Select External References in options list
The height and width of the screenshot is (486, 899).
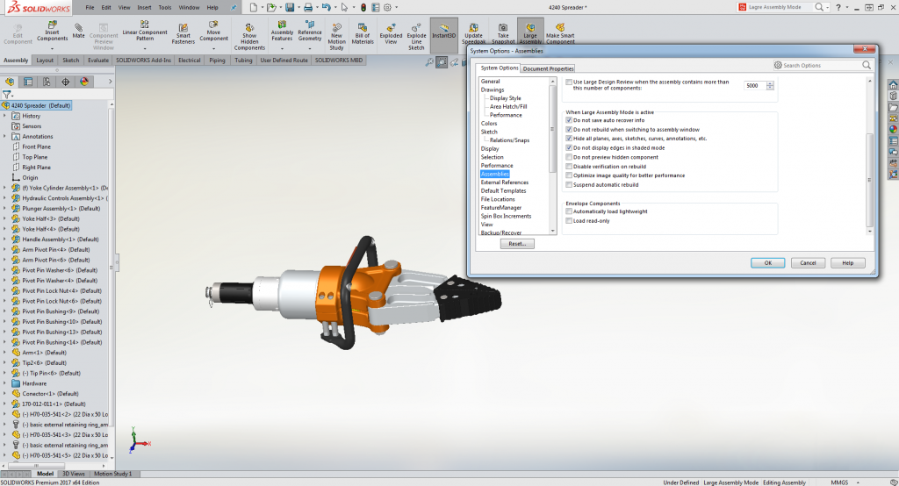click(505, 182)
